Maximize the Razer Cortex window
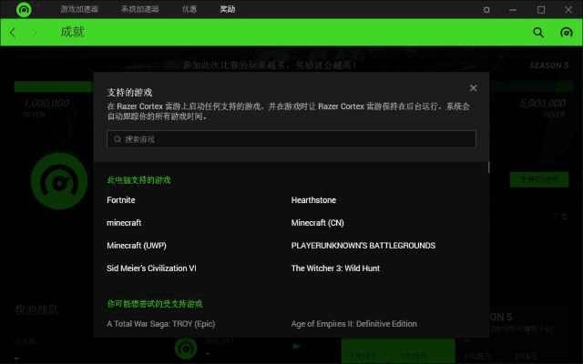The image size is (583, 364). point(541,10)
